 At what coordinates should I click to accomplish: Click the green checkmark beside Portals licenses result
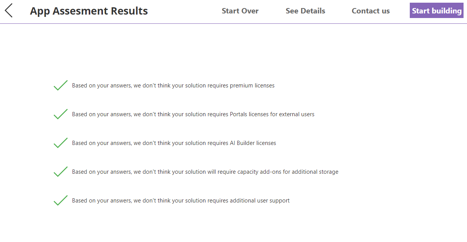coord(61,114)
